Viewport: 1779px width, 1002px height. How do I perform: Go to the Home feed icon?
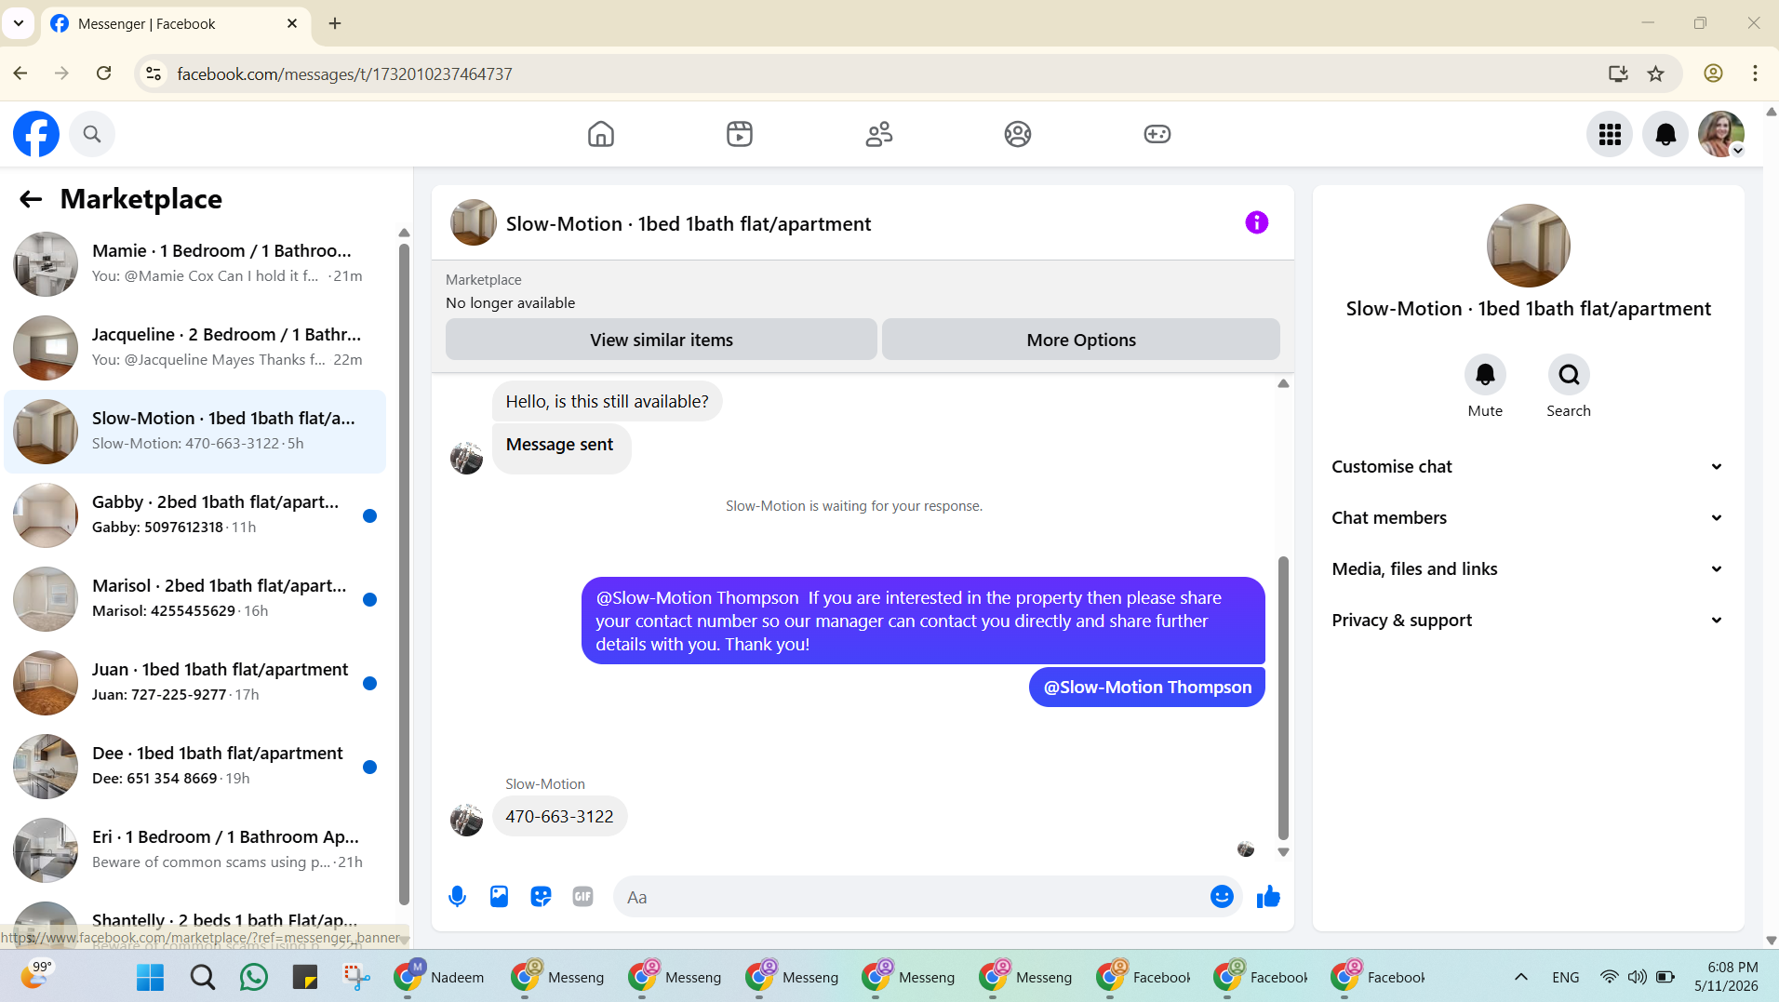tap(601, 134)
